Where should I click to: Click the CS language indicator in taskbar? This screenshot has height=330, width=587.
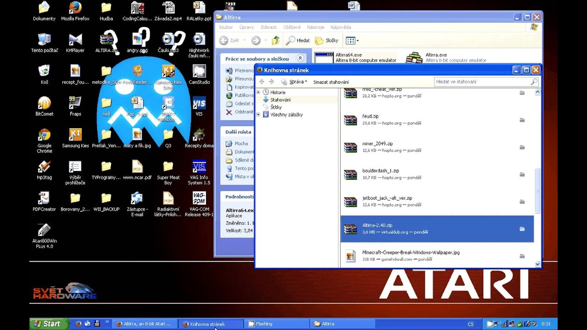coord(470,324)
